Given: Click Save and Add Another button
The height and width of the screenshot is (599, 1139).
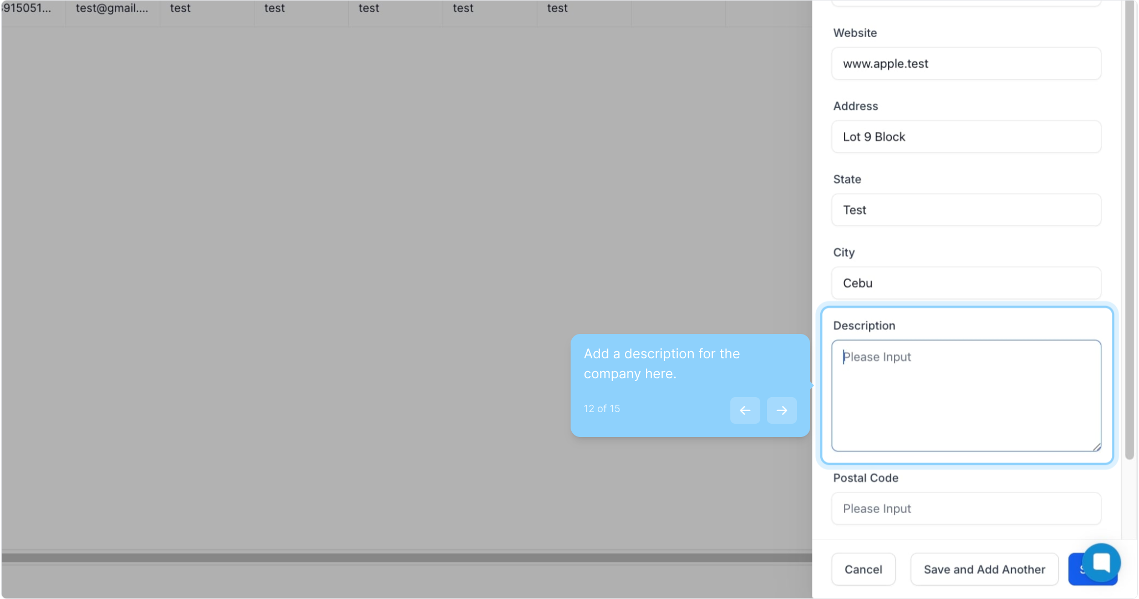Looking at the screenshot, I should [x=984, y=569].
